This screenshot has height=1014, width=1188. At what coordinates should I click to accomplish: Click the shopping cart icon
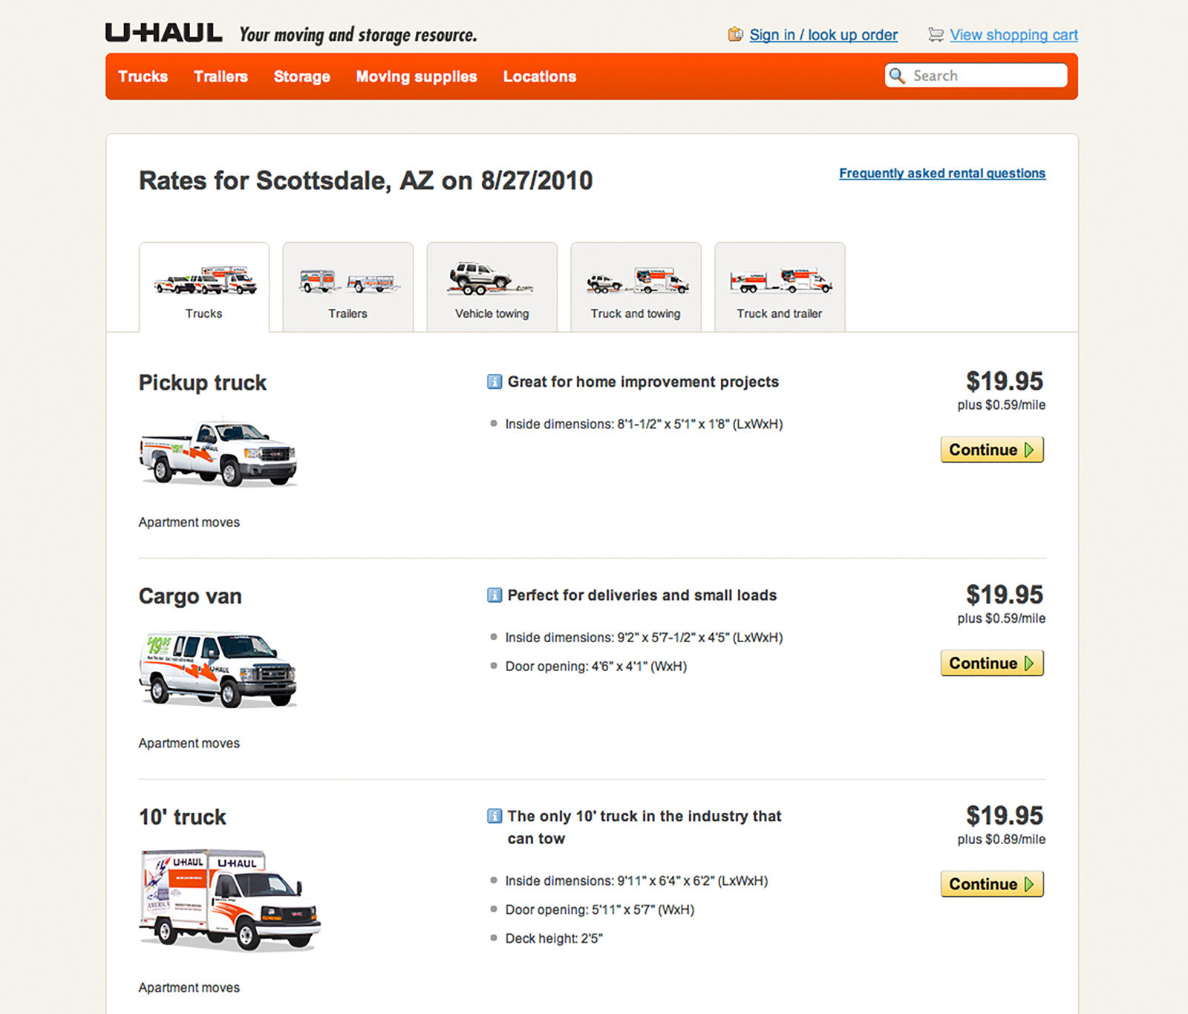coord(936,34)
